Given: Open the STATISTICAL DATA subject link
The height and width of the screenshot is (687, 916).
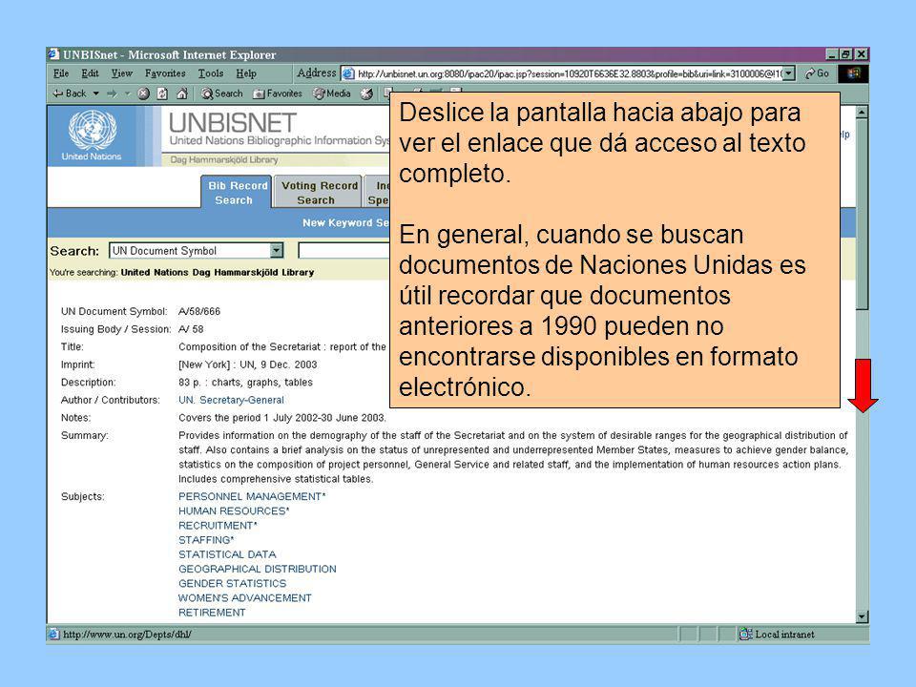Looking at the screenshot, I should [x=227, y=554].
